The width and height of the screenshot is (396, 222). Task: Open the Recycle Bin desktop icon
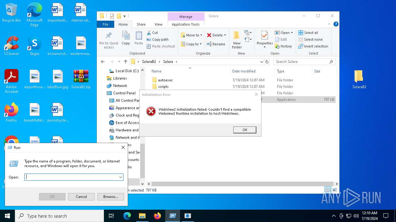(x=11, y=13)
